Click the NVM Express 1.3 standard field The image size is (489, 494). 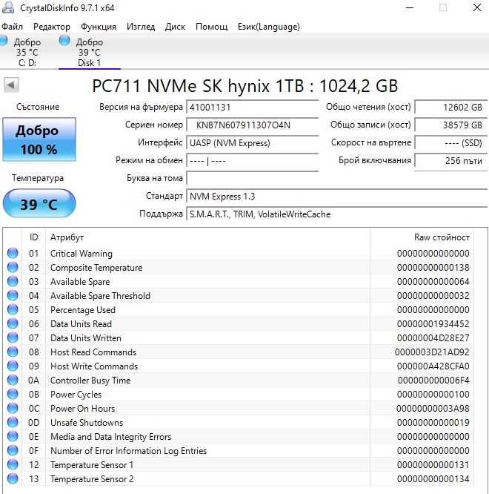(x=336, y=197)
